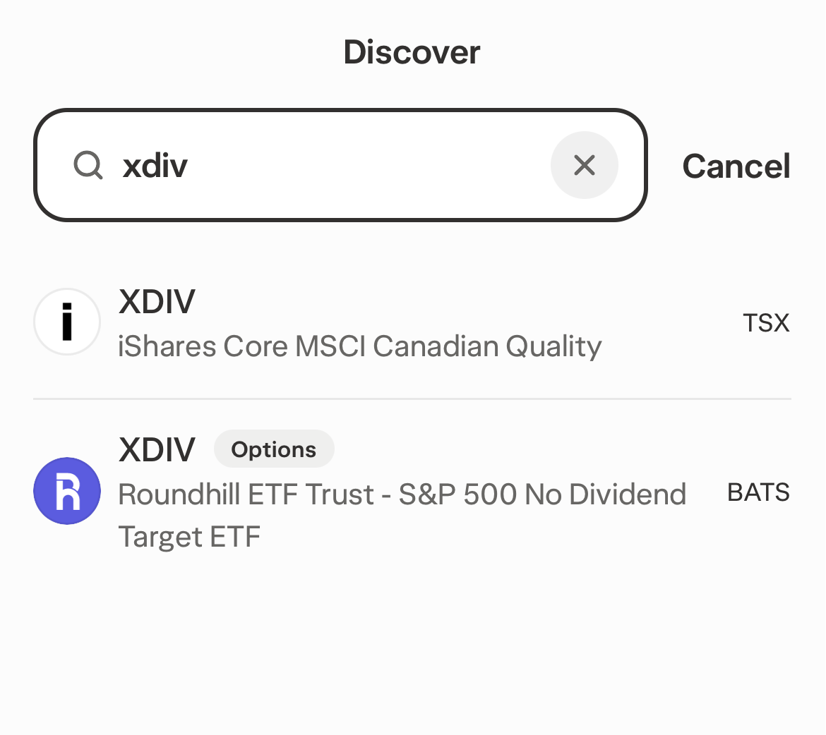The image size is (826, 735).
Task: Open iShares Core MSCI Canadian Quality result
Action: coord(359,346)
